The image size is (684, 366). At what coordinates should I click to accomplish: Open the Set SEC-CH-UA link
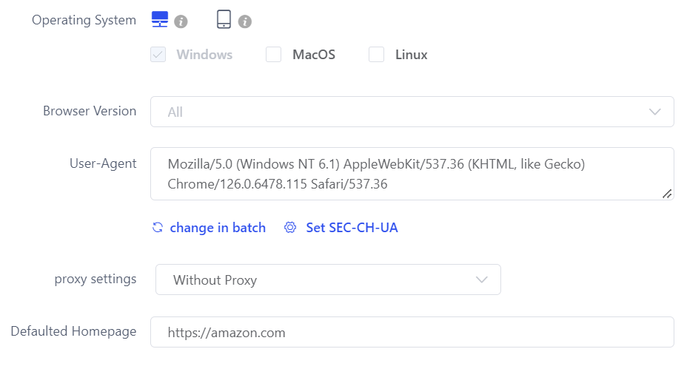[352, 228]
